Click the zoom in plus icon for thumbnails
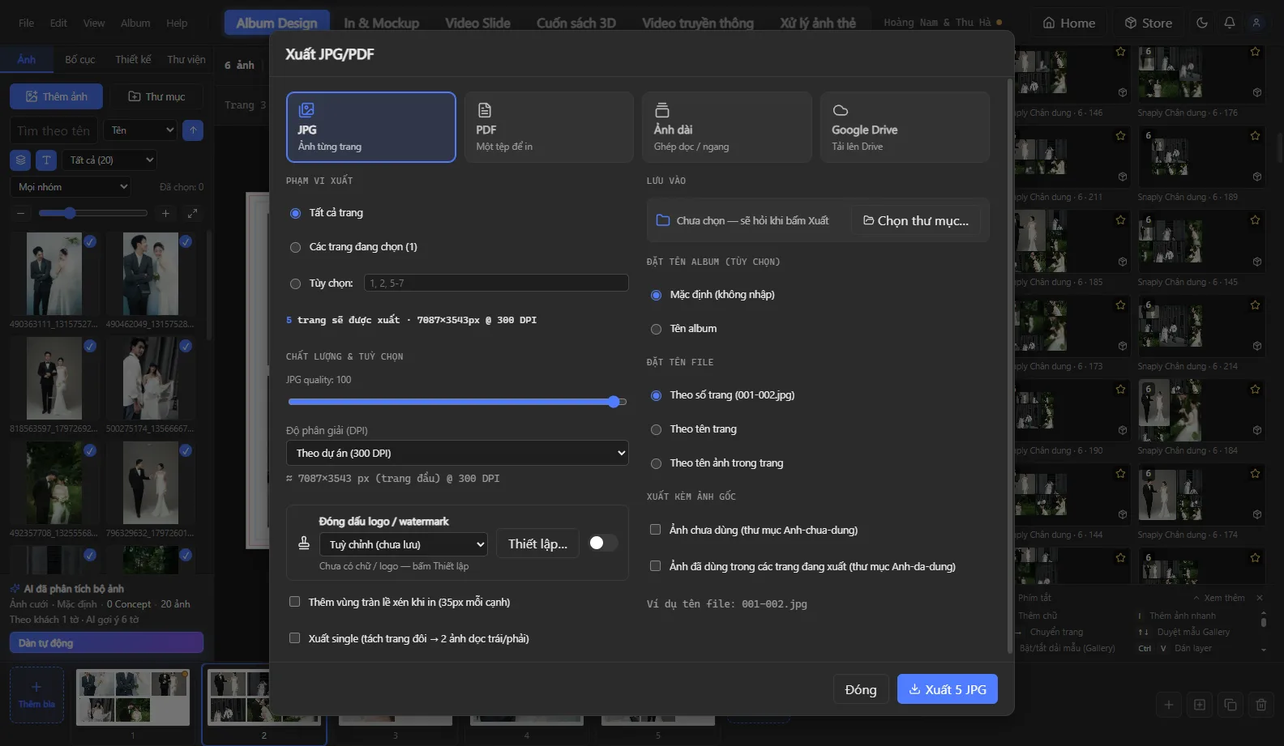1284x746 pixels. click(165, 214)
